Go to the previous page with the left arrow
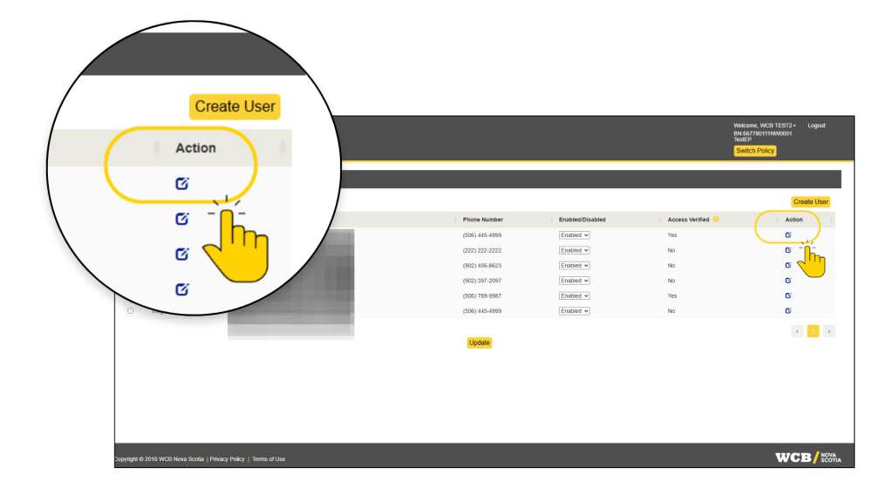This screenshot has width=893, height=502. click(x=797, y=331)
